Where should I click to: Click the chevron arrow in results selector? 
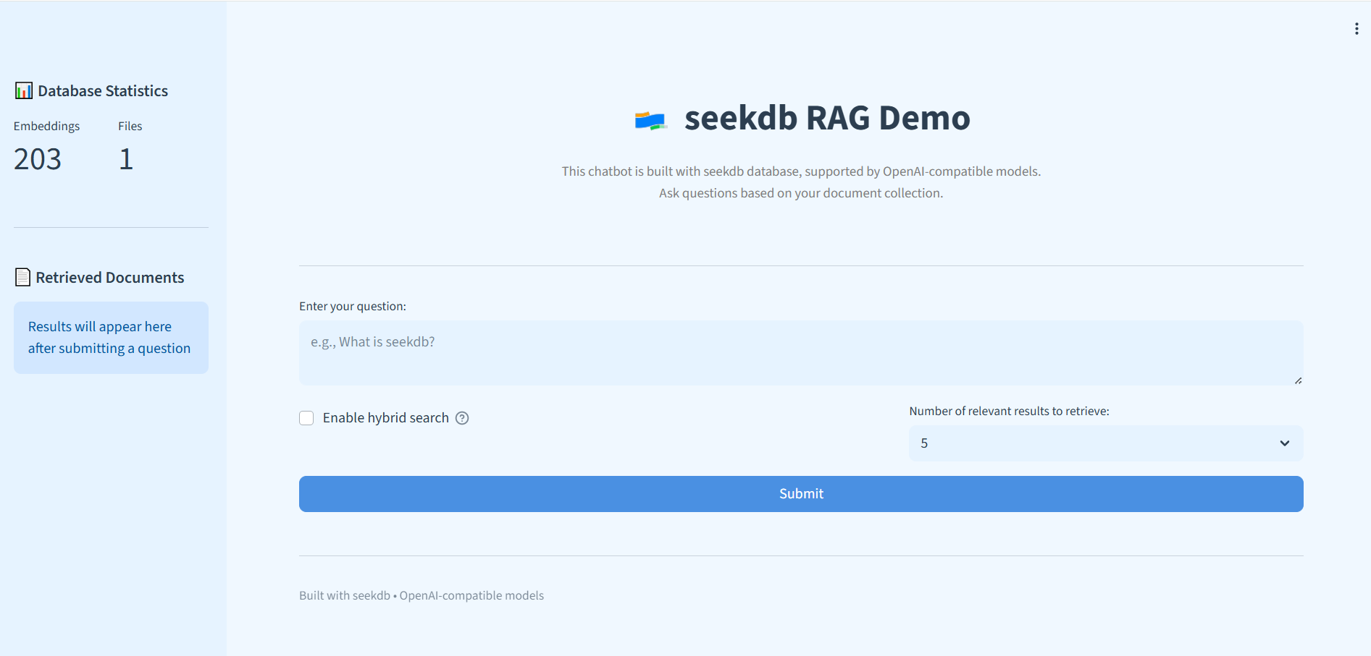(x=1284, y=443)
